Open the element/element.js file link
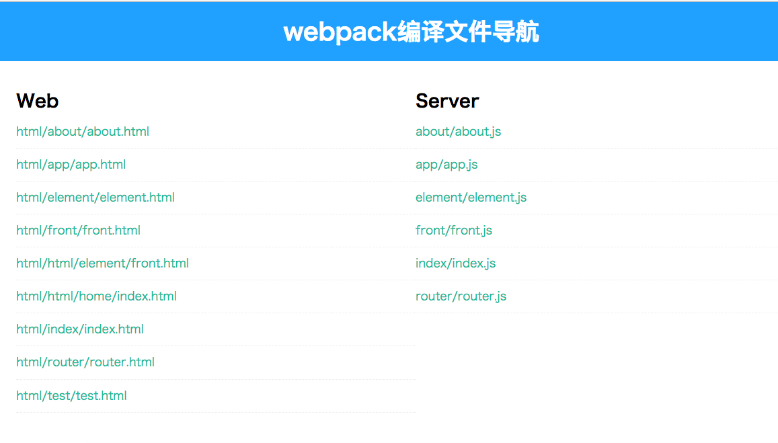Image resolution: width=778 pixels, height=443 pixels. point(471,197)
